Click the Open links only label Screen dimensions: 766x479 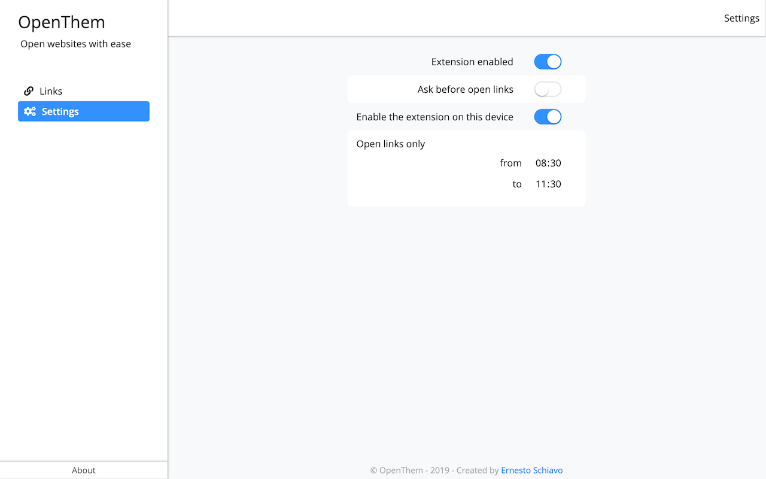coord(391,144)
